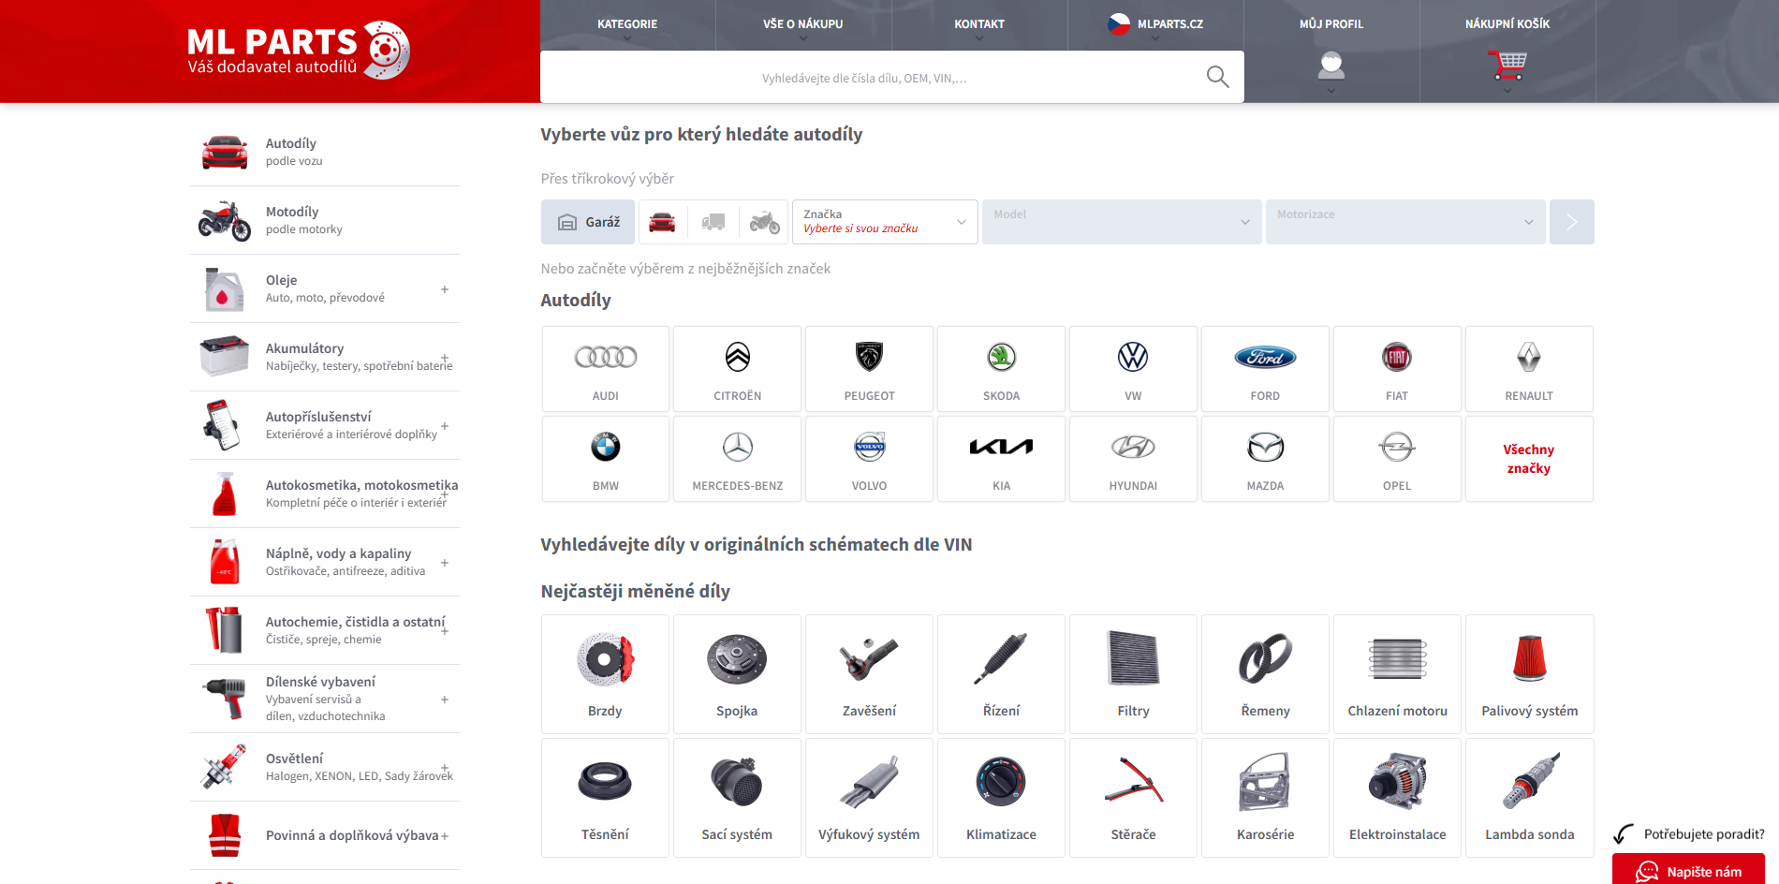Viewport: 1779px width, 884px height.
Task: Expand the Autopříslušenství sidebar category
Action: pos(445,426)
